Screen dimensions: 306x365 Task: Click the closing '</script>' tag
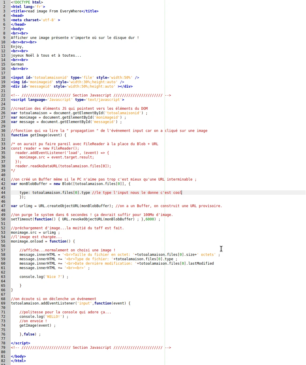tap(20, 343)
